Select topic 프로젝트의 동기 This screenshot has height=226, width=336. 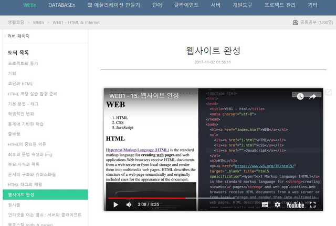coord(23,63)
